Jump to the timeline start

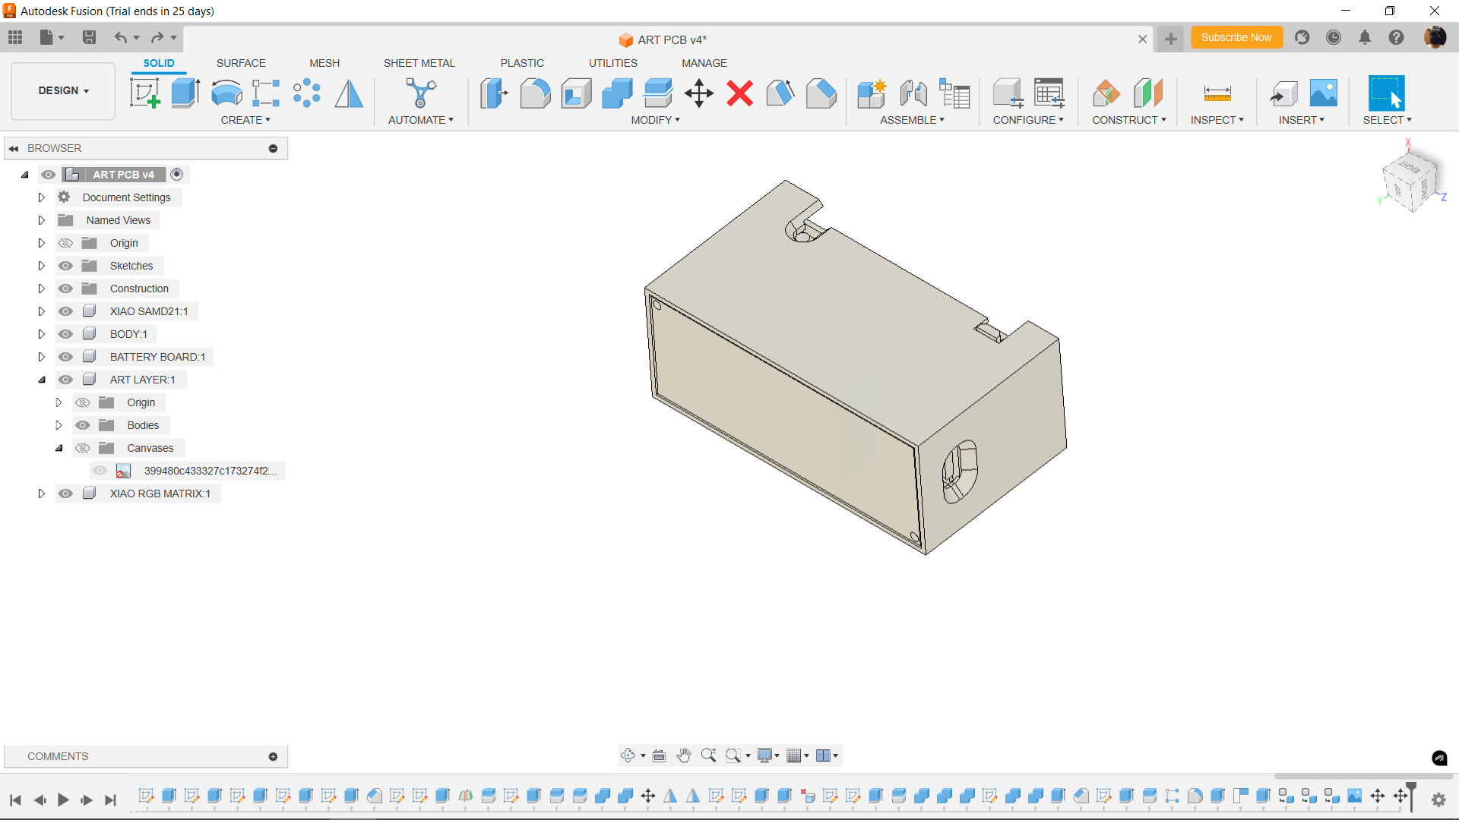pos(15,799)
